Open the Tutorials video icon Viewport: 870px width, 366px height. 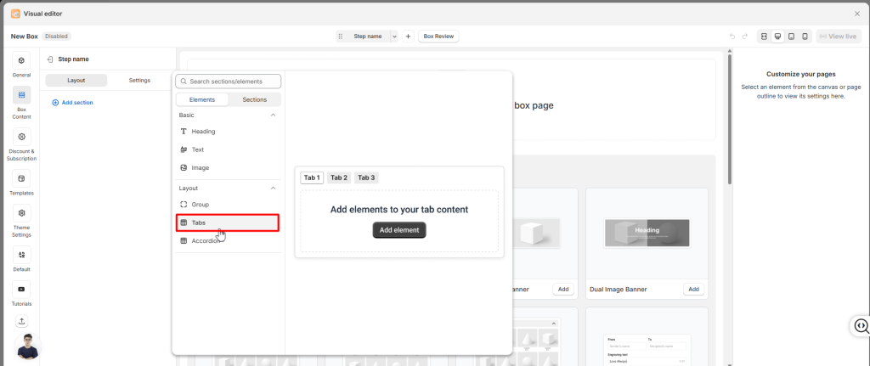coord(21,290)
